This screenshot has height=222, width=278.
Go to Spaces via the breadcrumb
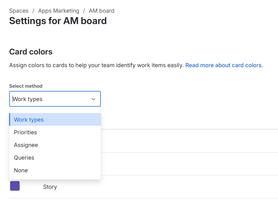[19, 11]
